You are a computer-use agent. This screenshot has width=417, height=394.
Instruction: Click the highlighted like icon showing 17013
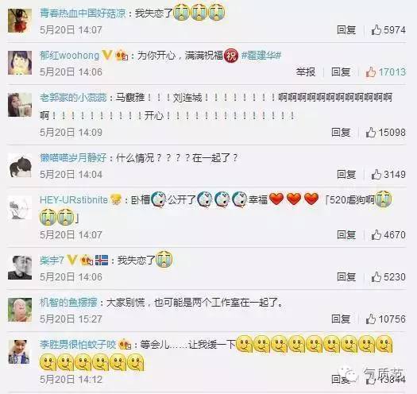pyautogui.click(x=370, y=71)
